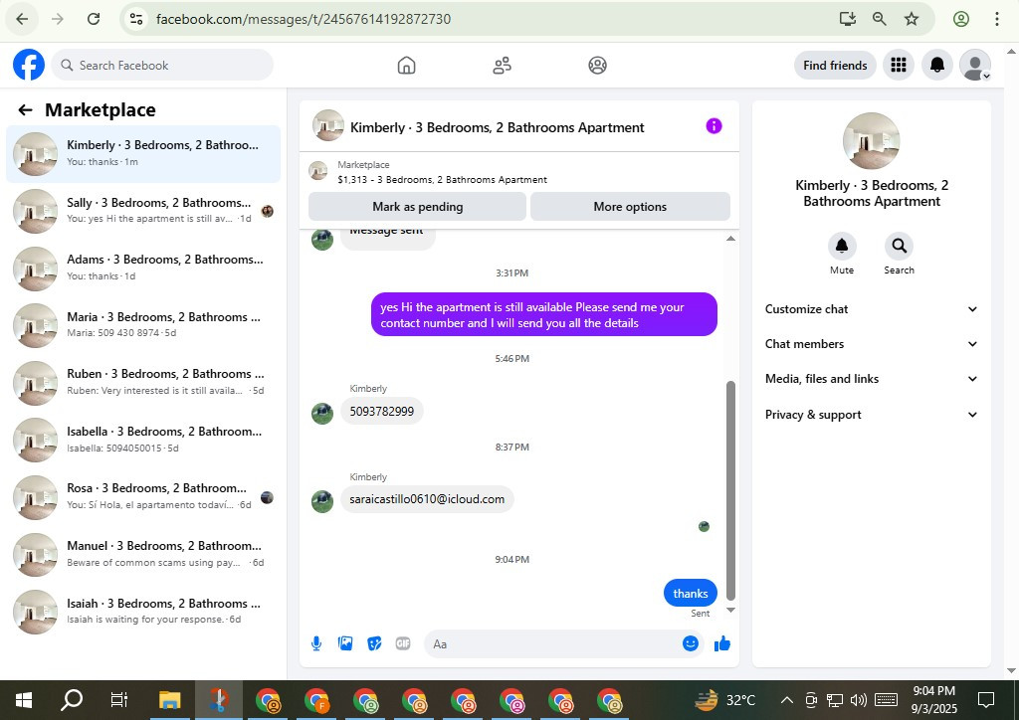Click the purple apartment availability message
Image resolution: width=1019 pixels, height=720 pixels.
(x=544, y=315)
